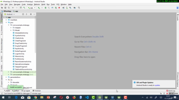Open the run configuration app dropdown
This screenshot has width=179, height=100.
click(x=32, y=8)
